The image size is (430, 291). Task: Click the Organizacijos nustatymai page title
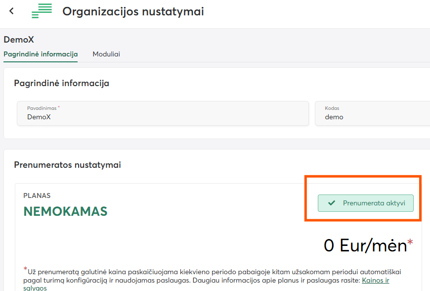pyautogui.click(x=133, y=11)
